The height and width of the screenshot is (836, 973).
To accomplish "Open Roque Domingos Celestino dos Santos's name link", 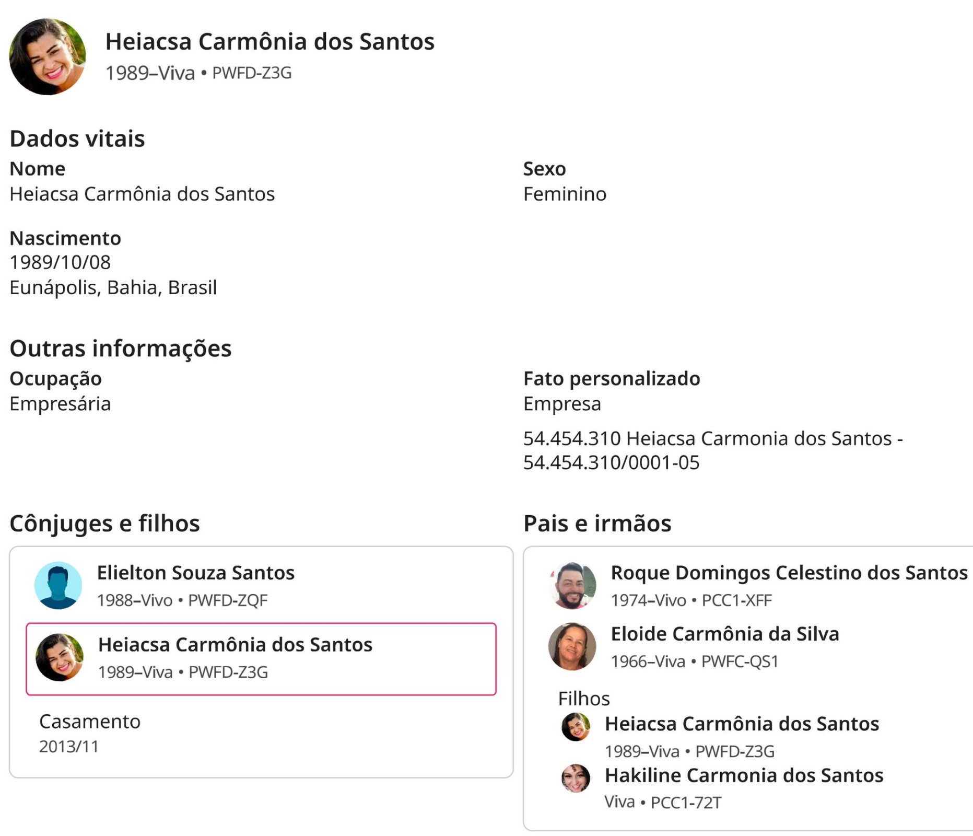I will [789, 573].
